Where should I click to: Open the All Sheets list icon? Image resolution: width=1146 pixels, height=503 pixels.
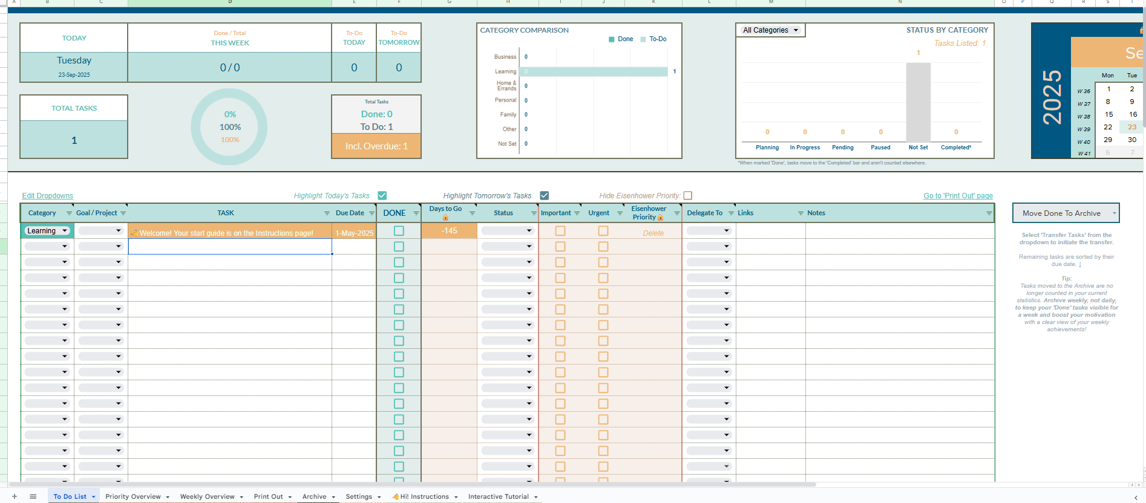click(x=33, y=496)
